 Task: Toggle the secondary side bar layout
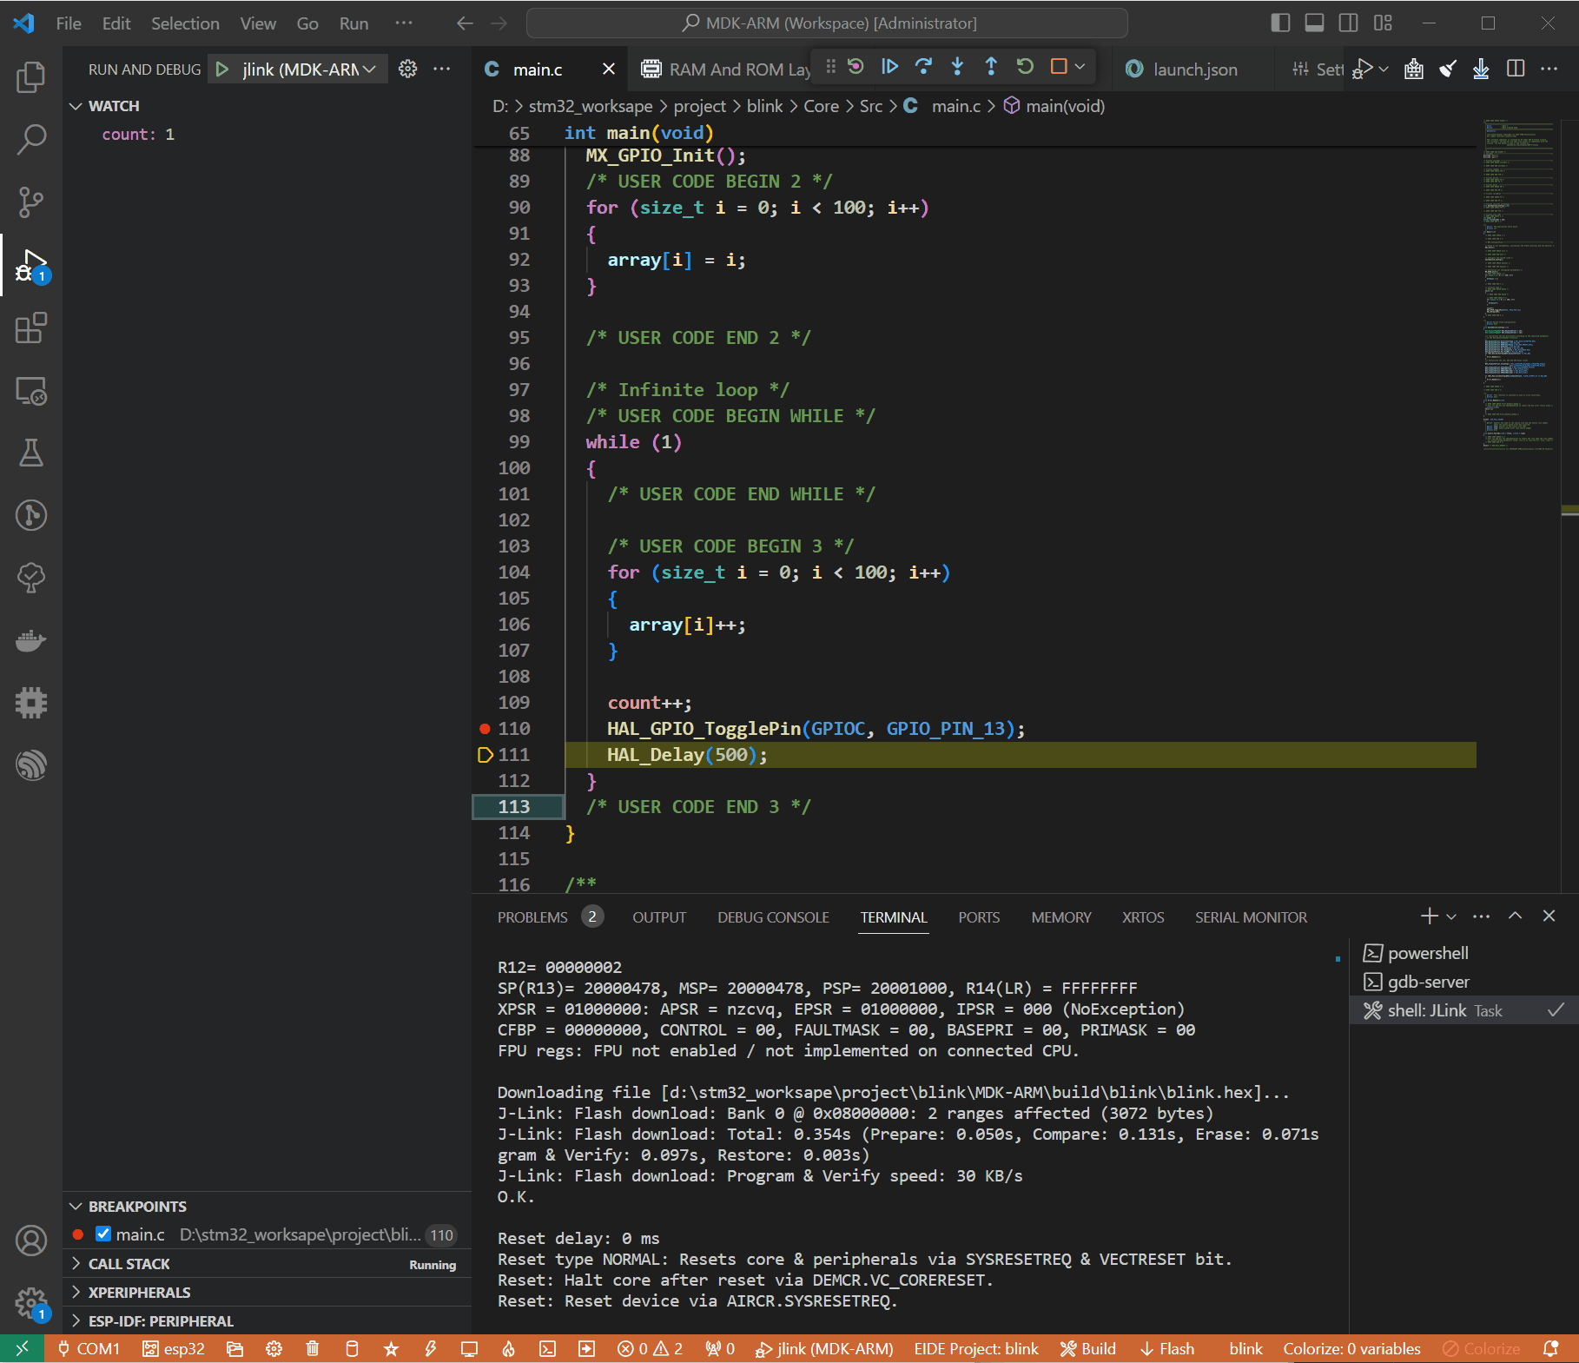tap(1348, 23)
